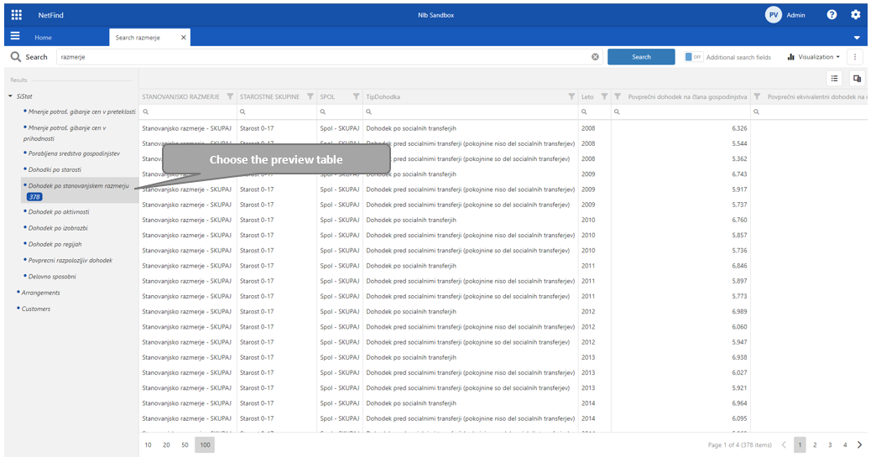Set page size to 50 items
The image size is (876, 462).
tap(185, 444)
